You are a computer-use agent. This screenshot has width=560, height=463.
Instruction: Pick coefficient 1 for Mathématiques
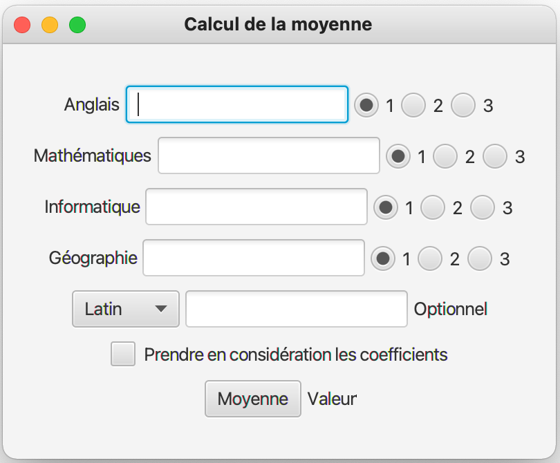tap(398, 156)
